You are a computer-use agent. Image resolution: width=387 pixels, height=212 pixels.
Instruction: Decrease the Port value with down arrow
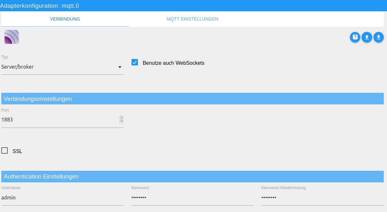click(x=121, y=121)
